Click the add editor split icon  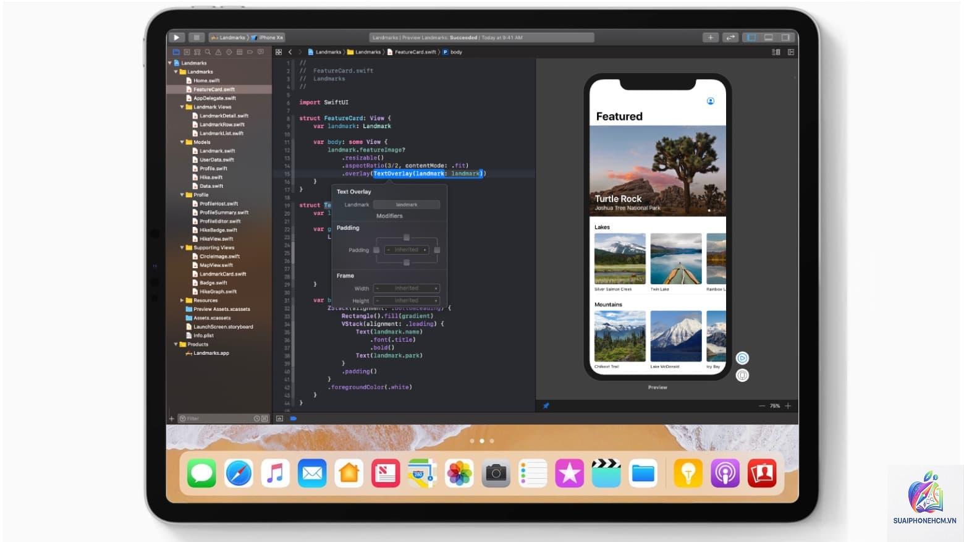791,53
